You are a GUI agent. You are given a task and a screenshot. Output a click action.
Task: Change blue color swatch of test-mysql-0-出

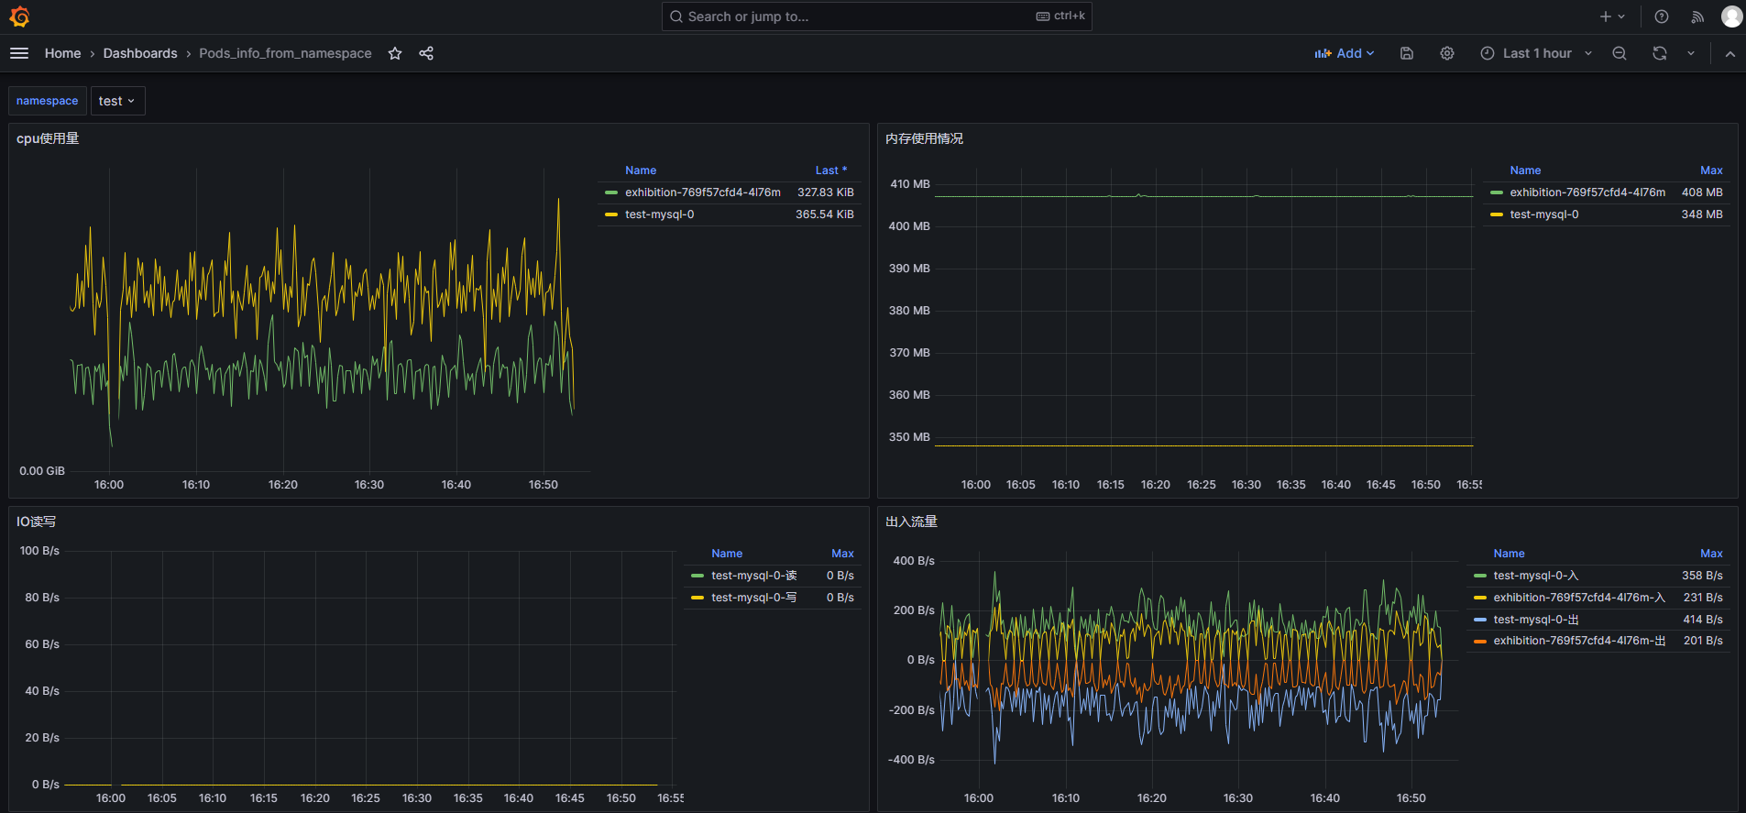click(x=1480, y=620)
